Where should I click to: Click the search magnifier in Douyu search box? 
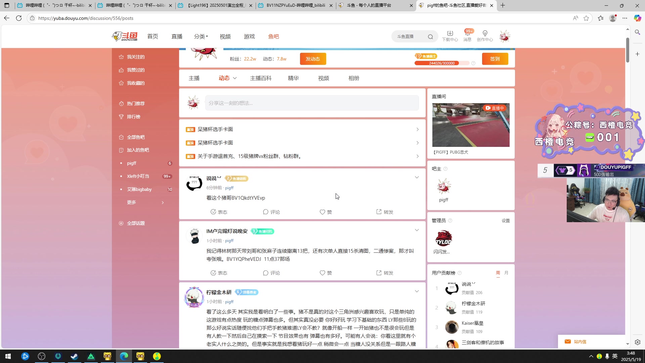(x=430, y=37)
